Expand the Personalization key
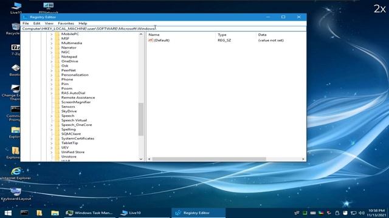This screenshot has width=389, height=218. click(x=51, y=75)
